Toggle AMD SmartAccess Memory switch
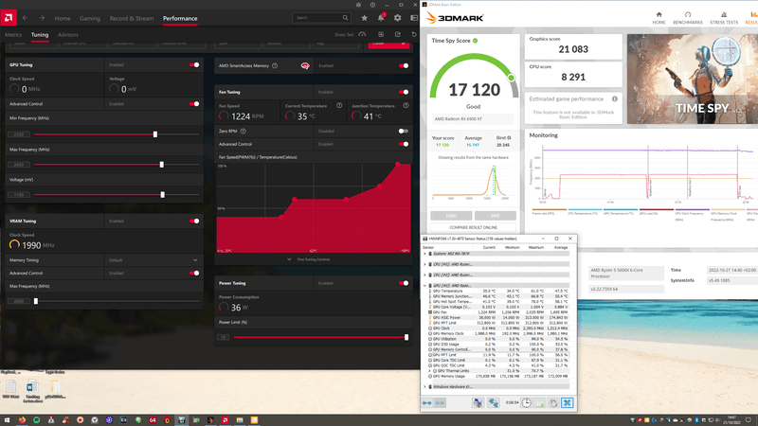The width and height of the screenshot is (758, 426). (404, 65)
